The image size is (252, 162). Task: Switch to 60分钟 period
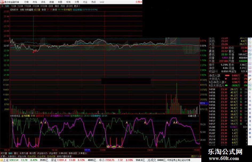[x=44, y=6]
